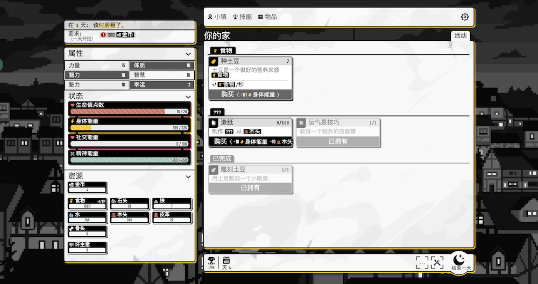Click the paper icon on 造纸 card
Image resolution: width=538 pixels, height=284 pixels.
(214, 122)
